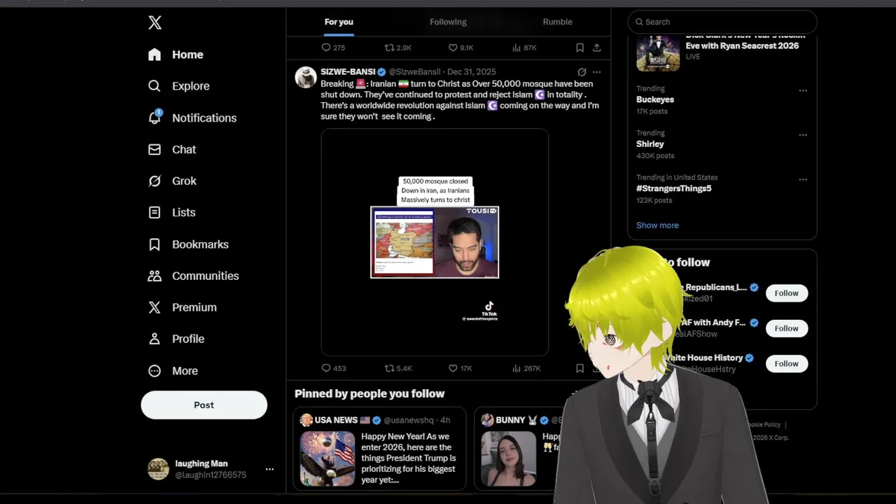
Task: Play the 50,000 mosque TikTok video
Action: (435, 242)
